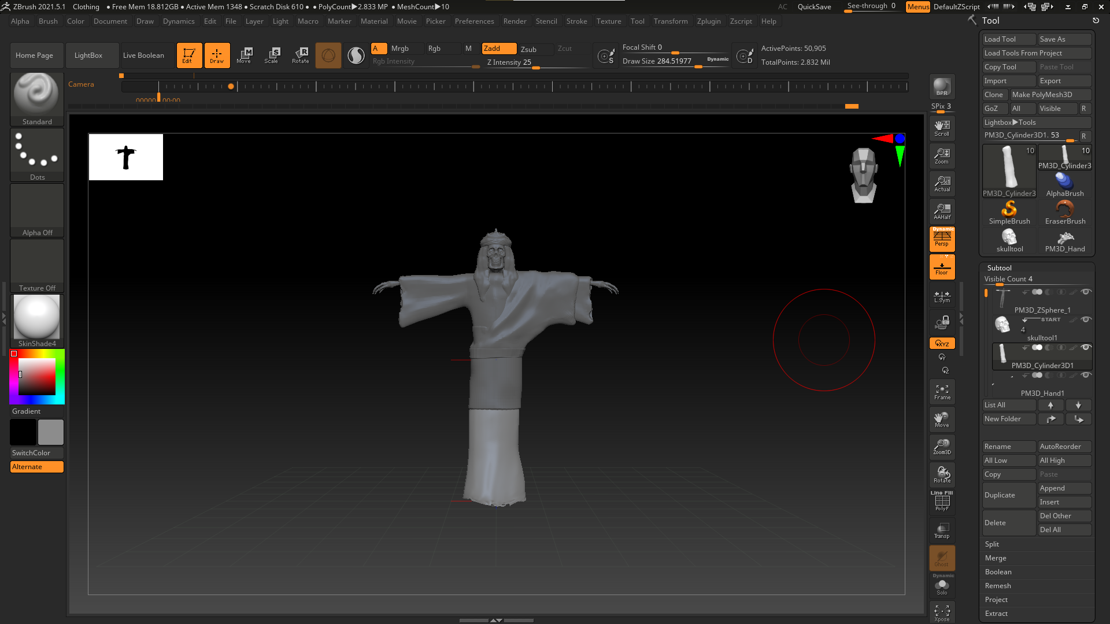The image size is (1110, 624).
Task: Click the Make PolyMesh3D button
Action: tap(1050, 95)
